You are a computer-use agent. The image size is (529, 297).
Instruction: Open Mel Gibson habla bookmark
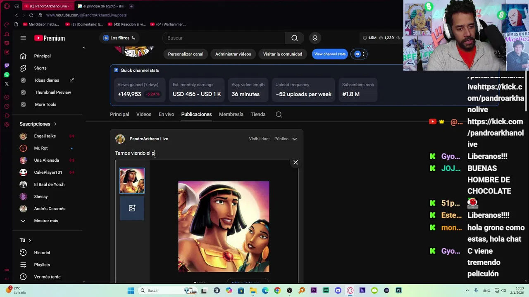pyautogui.click(x=41, y=24)
